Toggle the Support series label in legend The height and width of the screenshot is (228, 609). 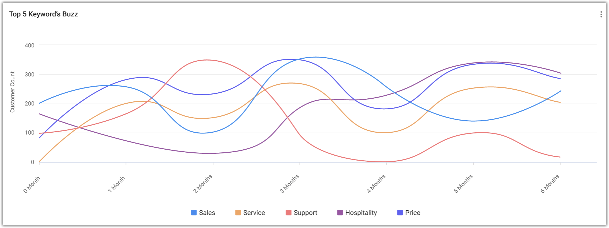[x=305, y=213]
